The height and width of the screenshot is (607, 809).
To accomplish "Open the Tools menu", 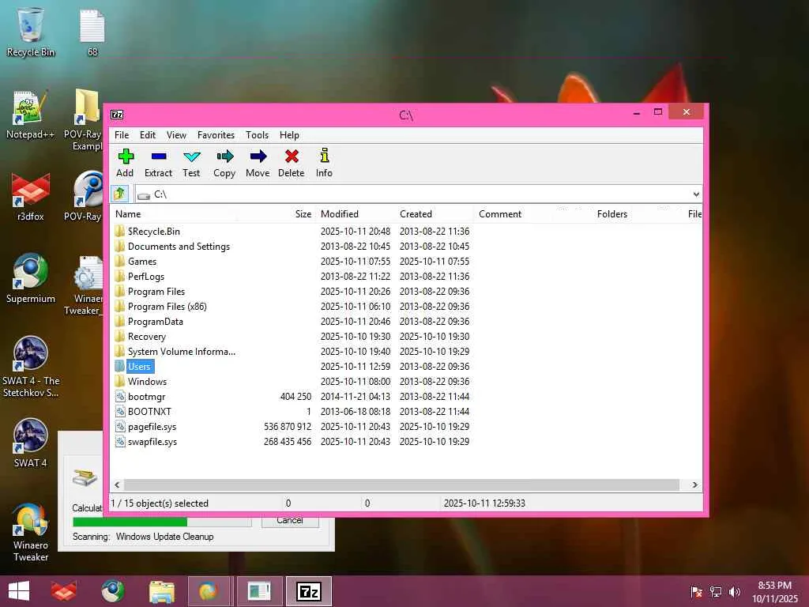I will pos(257,134).
